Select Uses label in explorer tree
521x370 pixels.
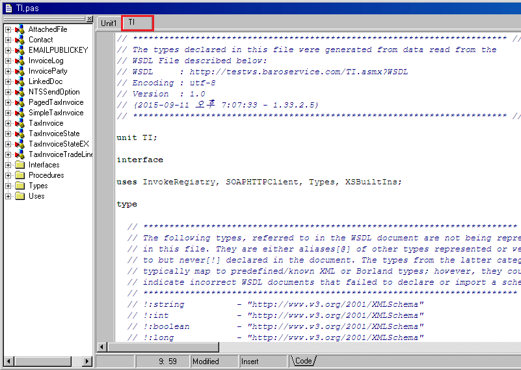coord(36,196)
